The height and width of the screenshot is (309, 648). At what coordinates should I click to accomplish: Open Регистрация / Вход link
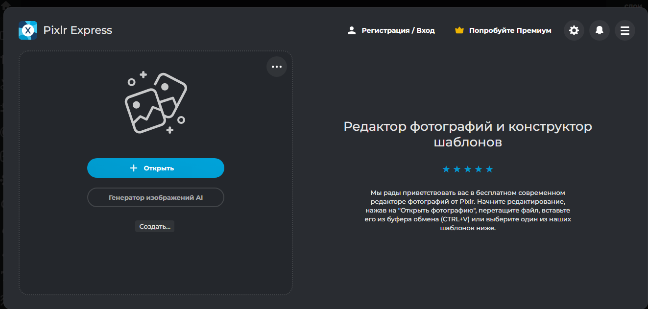[x=398, y=30]
